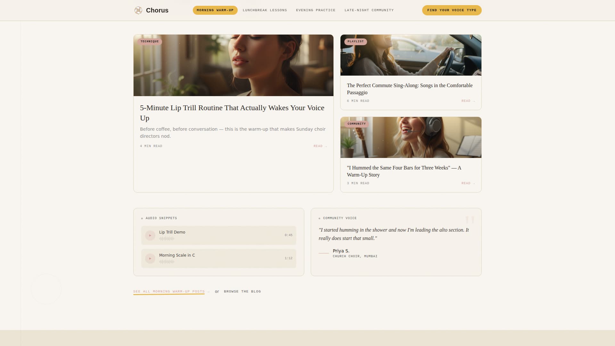Click the Morning Scale in C waveform
Image resolution: width=615 pixels, height=346 pixels.
[167, 262]
